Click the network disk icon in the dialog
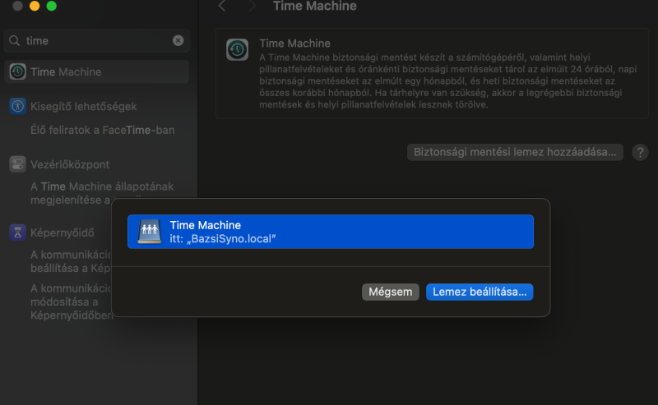Viewport: 658px width, 405px height. (x=150, y=232)
